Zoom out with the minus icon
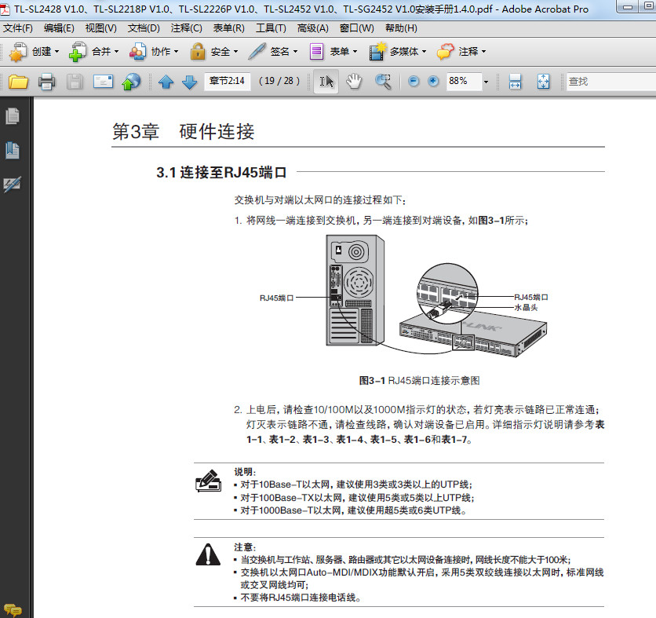The width and height of the screenshot is (656, 618). coord(414,81)
